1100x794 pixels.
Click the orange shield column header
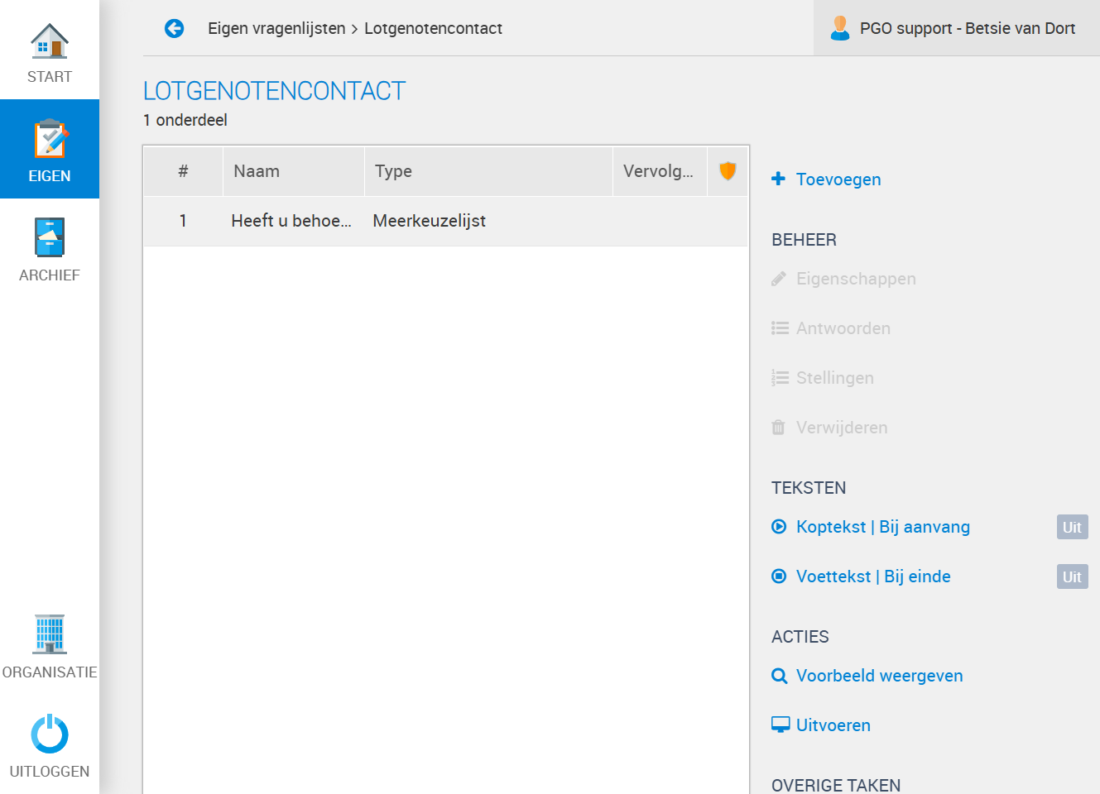[728, 171]
